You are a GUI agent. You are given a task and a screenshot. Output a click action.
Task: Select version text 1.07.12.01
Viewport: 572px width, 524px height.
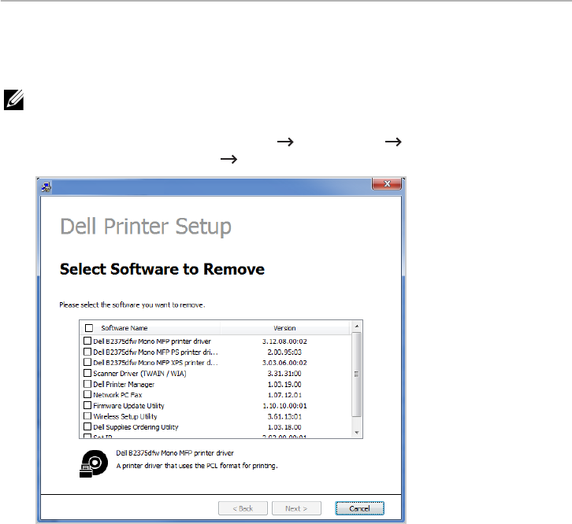(x=284, y=395)
